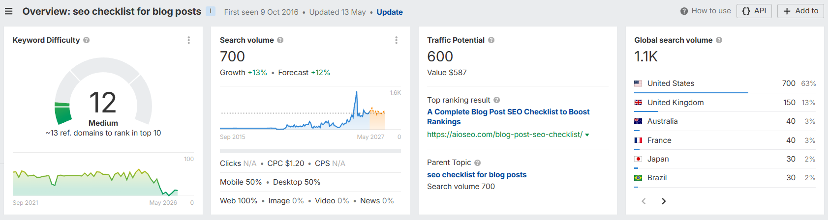
Task: Show Keyword Difficulty help tooltip icon
Action: pos(87,40)
